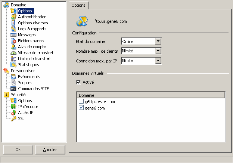Click the Personnaliser group icon
This screenshot has width=233, height=163.
[6, 71]
